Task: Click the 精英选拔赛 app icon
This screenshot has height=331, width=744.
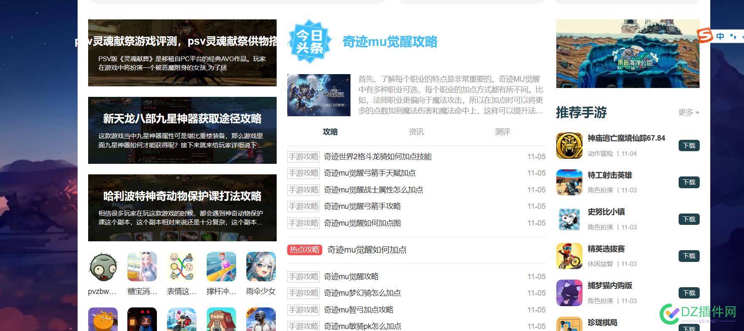Action: coord(569,256)
